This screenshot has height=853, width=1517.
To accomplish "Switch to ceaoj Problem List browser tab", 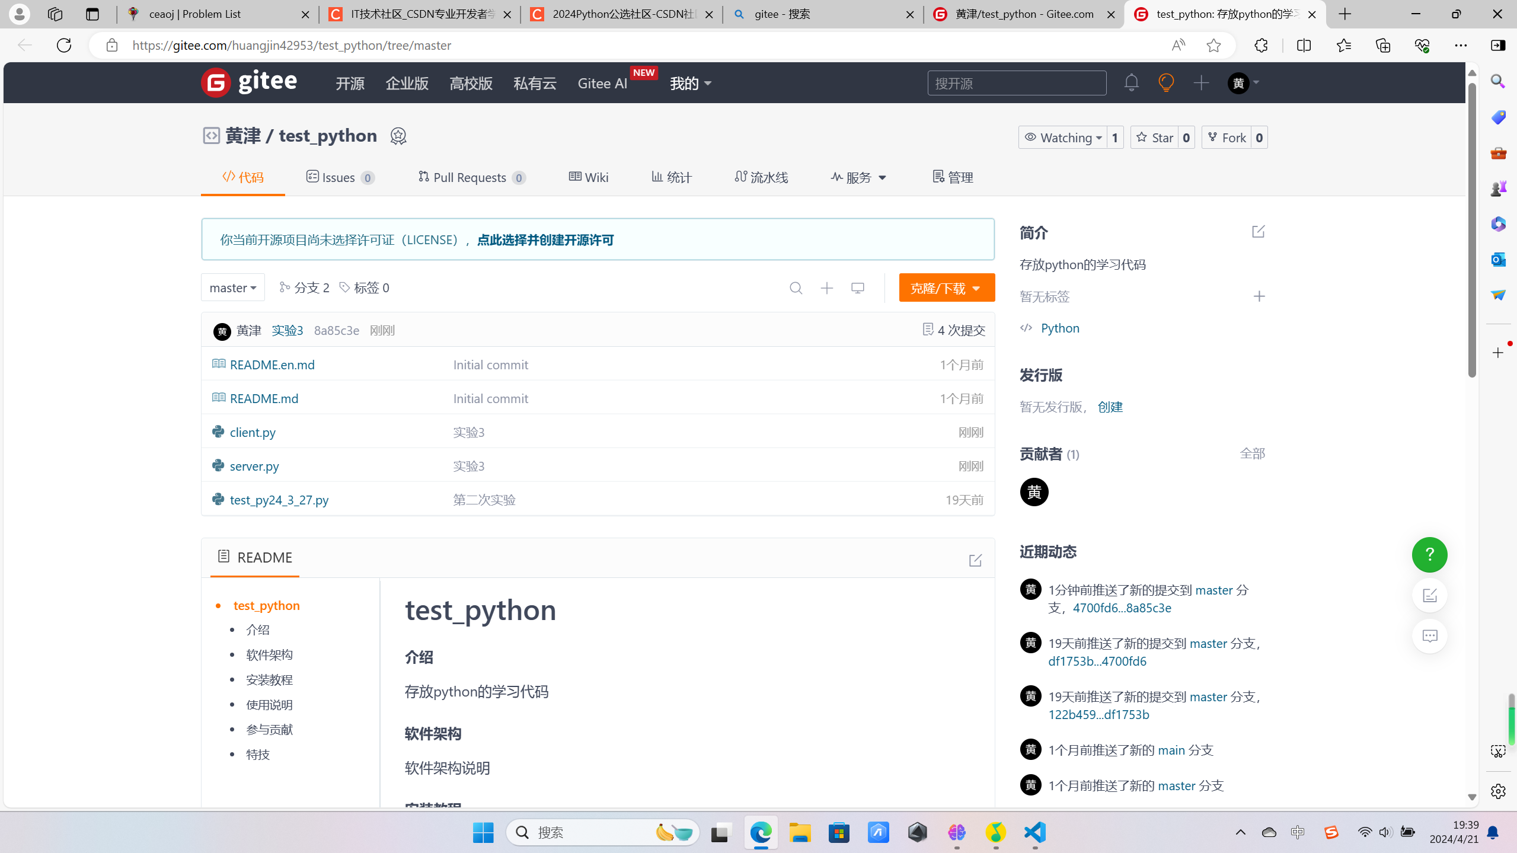I will 218,14.
